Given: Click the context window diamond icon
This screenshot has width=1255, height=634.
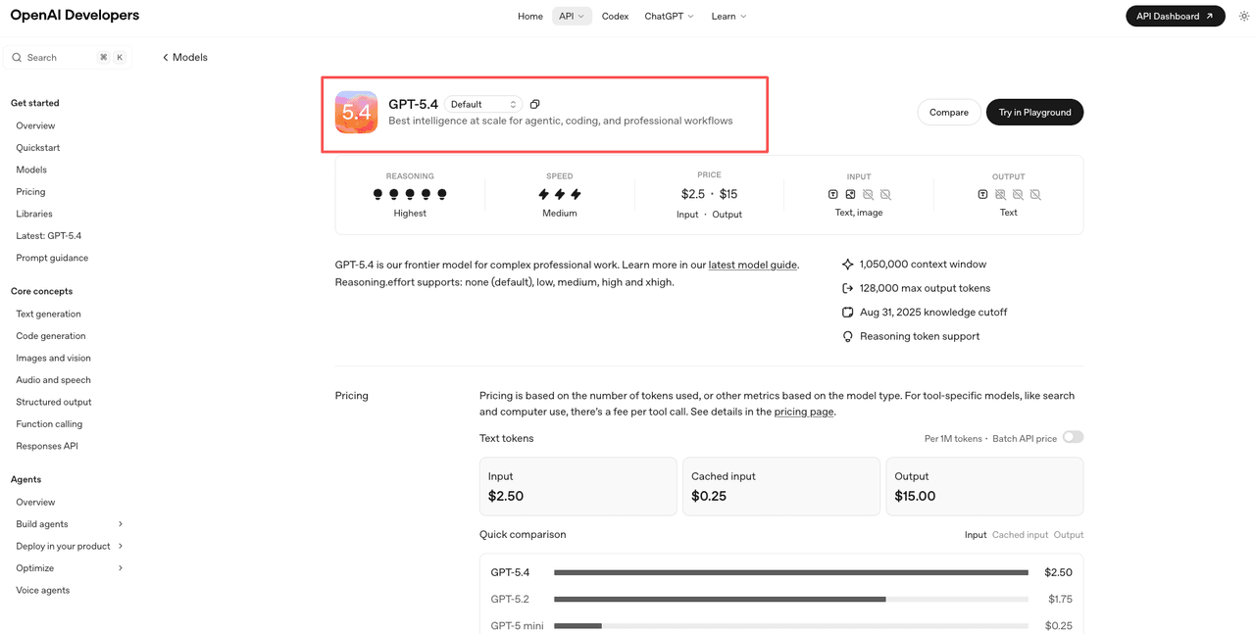Looking at the screenshot, I should 846,264.
